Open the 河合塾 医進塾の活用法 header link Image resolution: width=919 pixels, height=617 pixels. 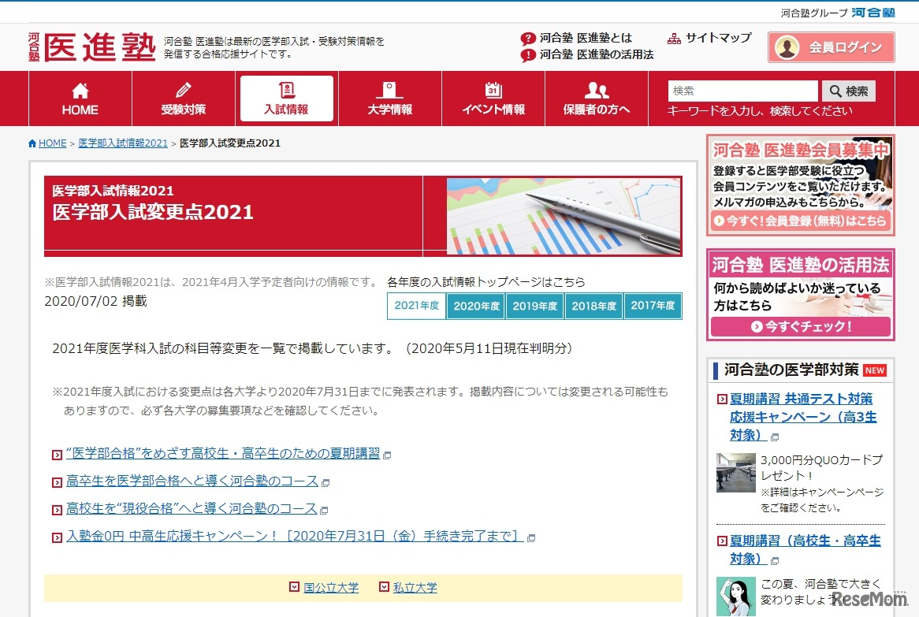pyautogui.click(x=597, y=54)
